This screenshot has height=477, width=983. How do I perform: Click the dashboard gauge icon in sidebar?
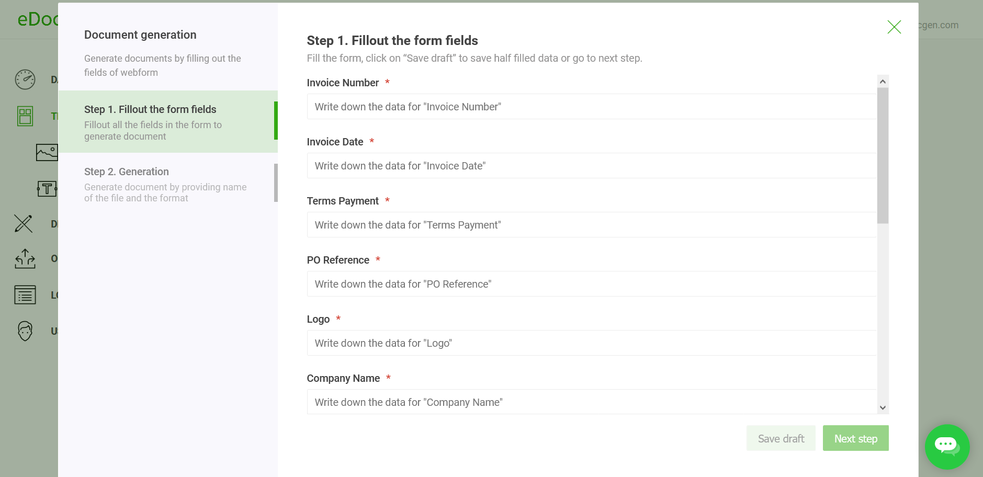pyautogui.click(x=25, y=79)
